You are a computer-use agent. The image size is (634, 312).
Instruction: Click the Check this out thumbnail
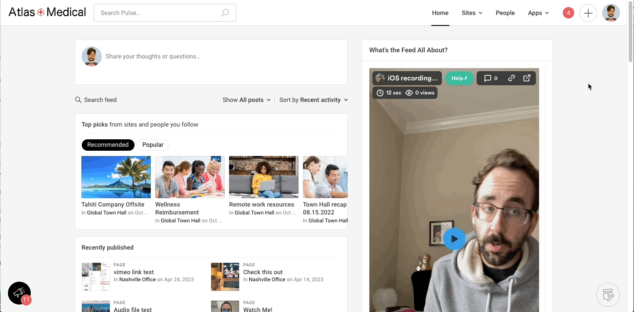click(x=225, y=277)
